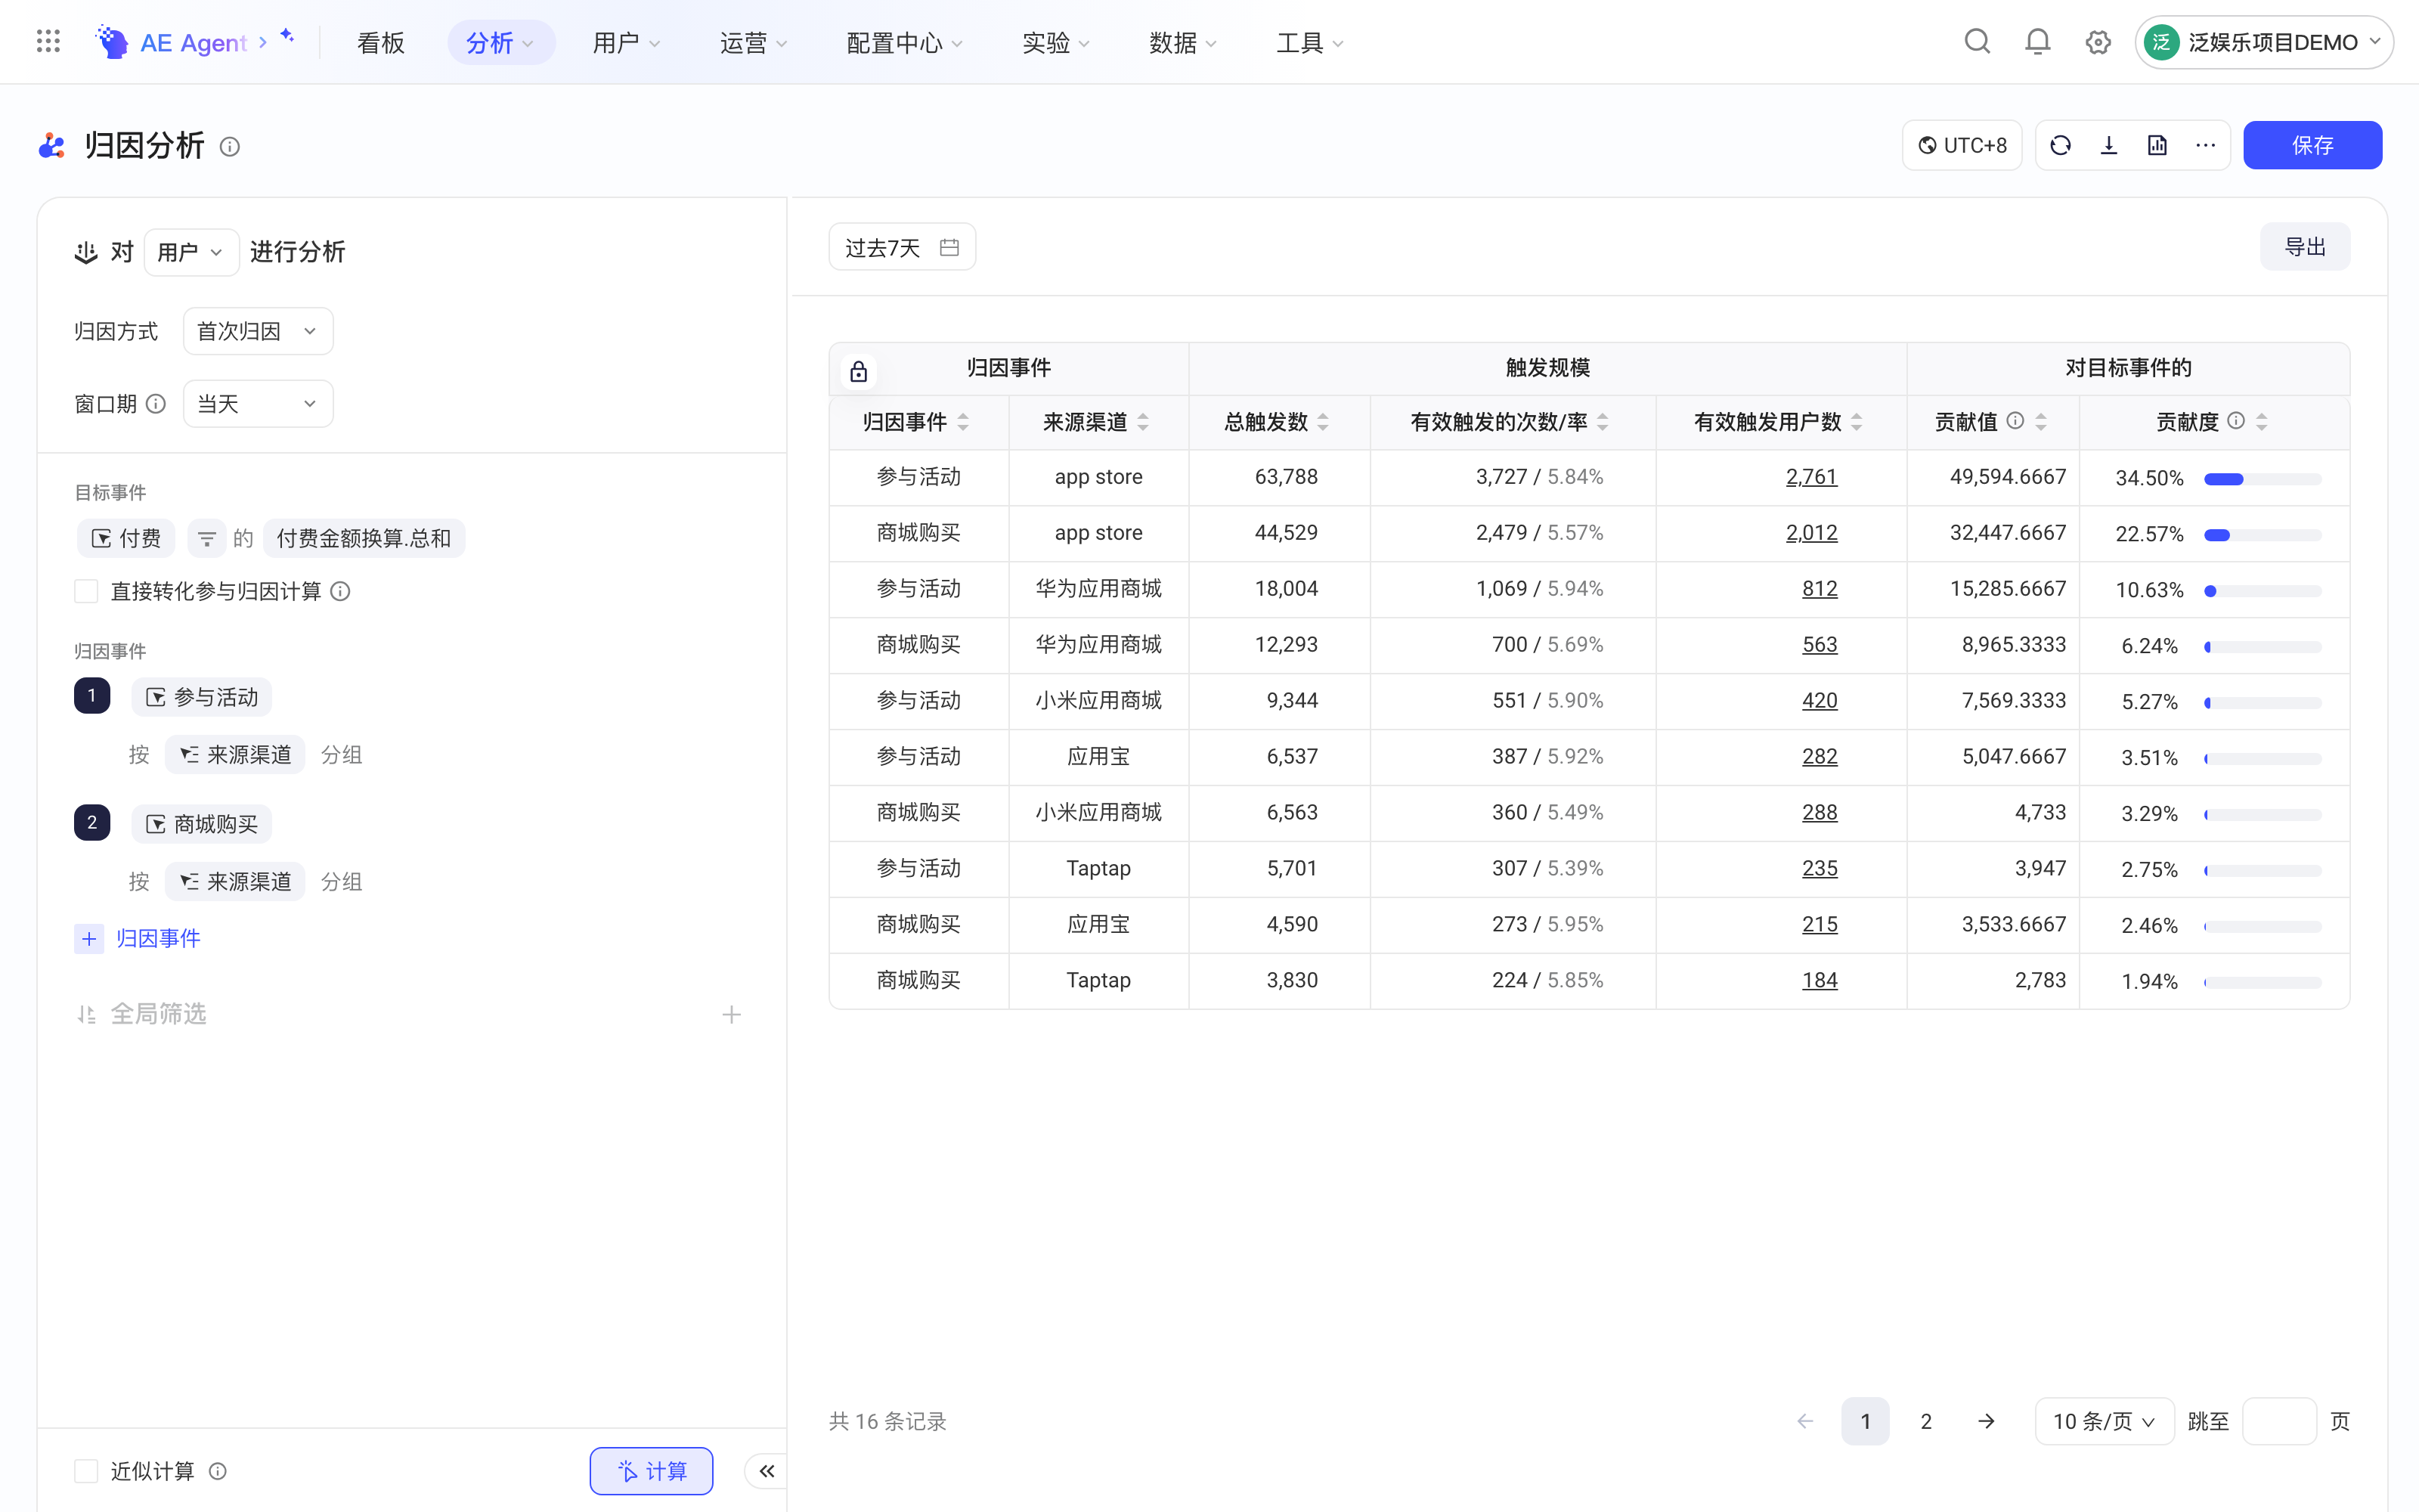
Task: Click calendar icon in 过去7天 picker
Action: 949,247
